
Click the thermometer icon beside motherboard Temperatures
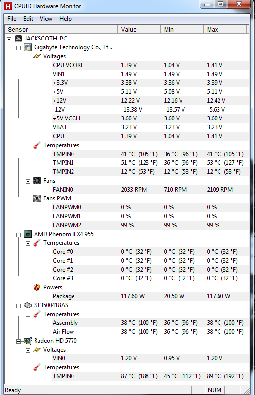[x=37, y=145]
